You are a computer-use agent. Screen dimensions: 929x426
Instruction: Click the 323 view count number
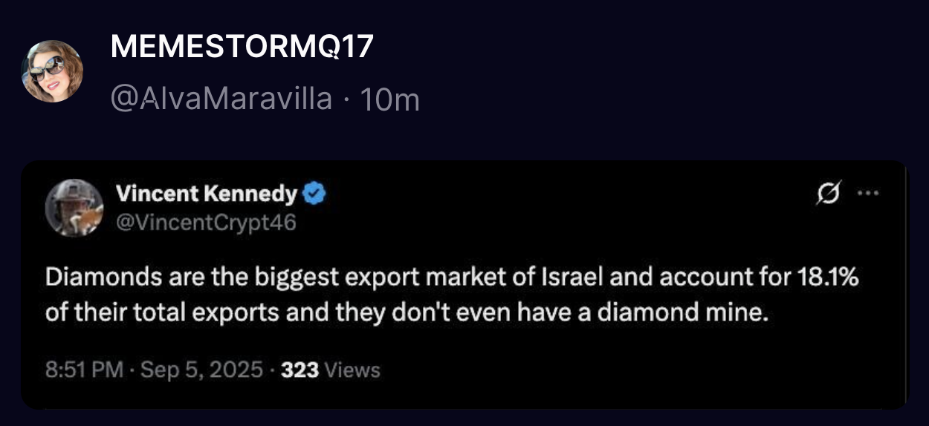click(x=300, y=370)
